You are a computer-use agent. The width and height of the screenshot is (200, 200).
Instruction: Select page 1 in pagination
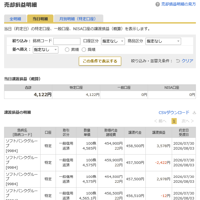coord(174,121)
